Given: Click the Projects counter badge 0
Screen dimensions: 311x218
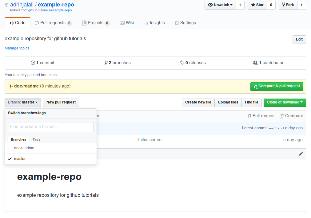Looking at the screenshot, I should click(107, 23).
